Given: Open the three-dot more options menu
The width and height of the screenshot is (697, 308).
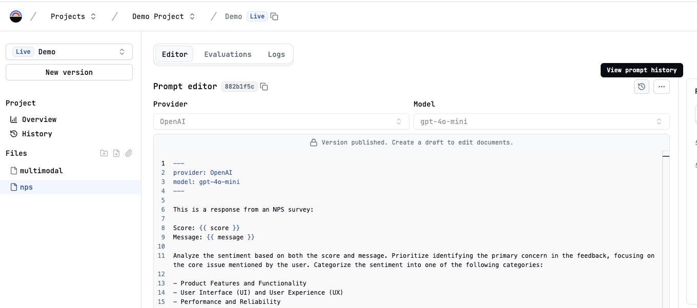Looking at the screenshot, I should [662, 87].
